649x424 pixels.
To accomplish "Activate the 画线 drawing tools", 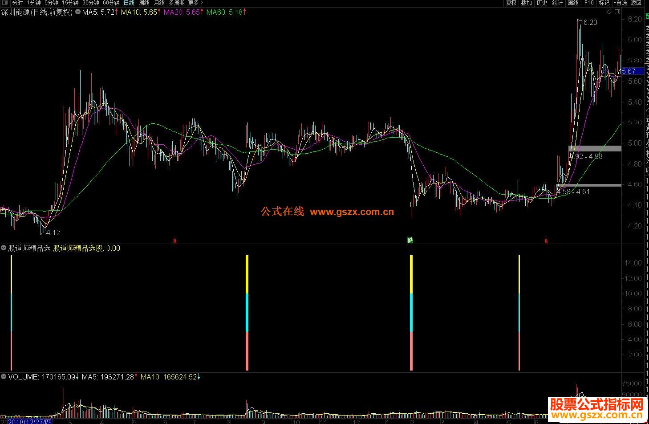I will point(573,3).
